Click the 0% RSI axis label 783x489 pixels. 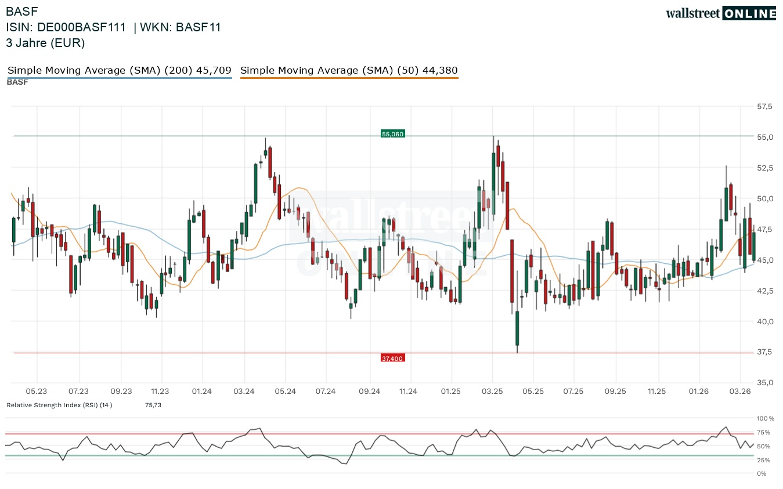click(761, 474)
